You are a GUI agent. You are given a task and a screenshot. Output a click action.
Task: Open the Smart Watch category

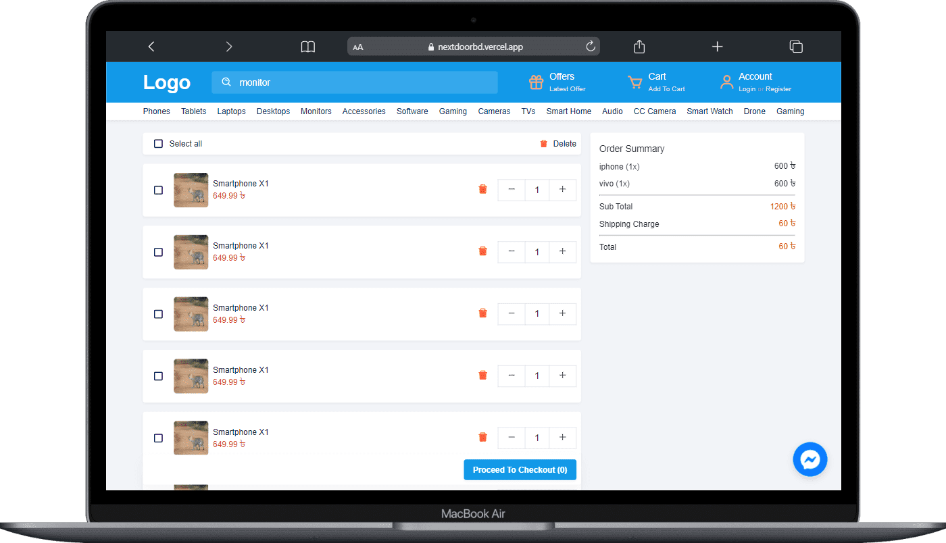[709, 111]
